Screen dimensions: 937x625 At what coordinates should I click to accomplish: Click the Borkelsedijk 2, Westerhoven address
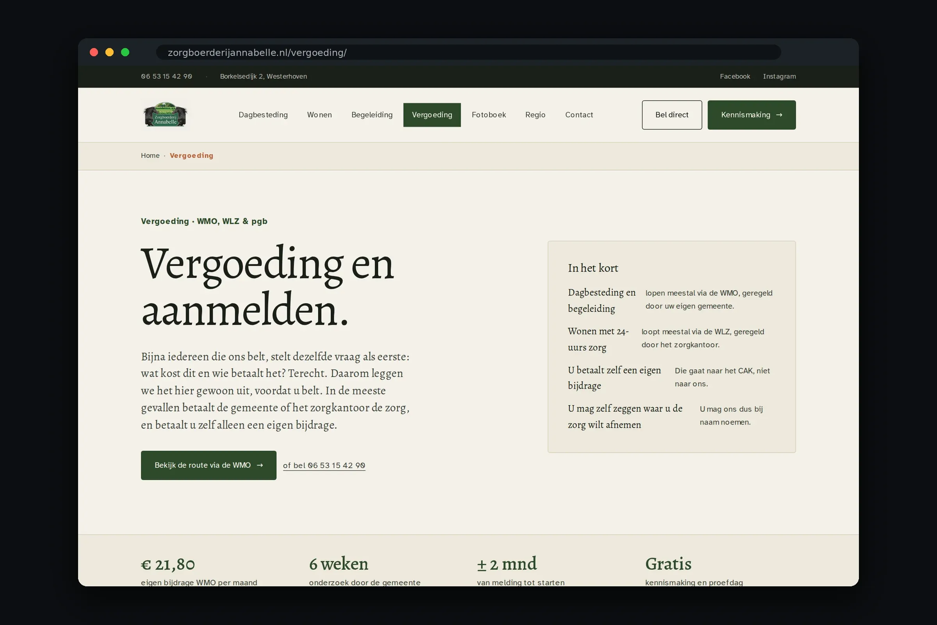click(x=263, y=76)
